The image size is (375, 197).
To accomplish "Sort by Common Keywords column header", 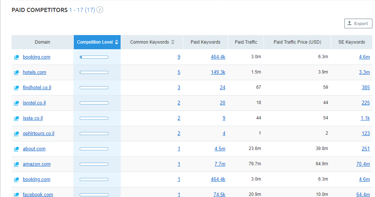I will (152, 42).
